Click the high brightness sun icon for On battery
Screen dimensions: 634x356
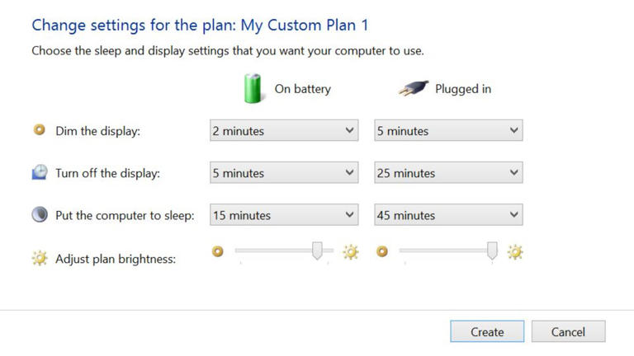351,252
